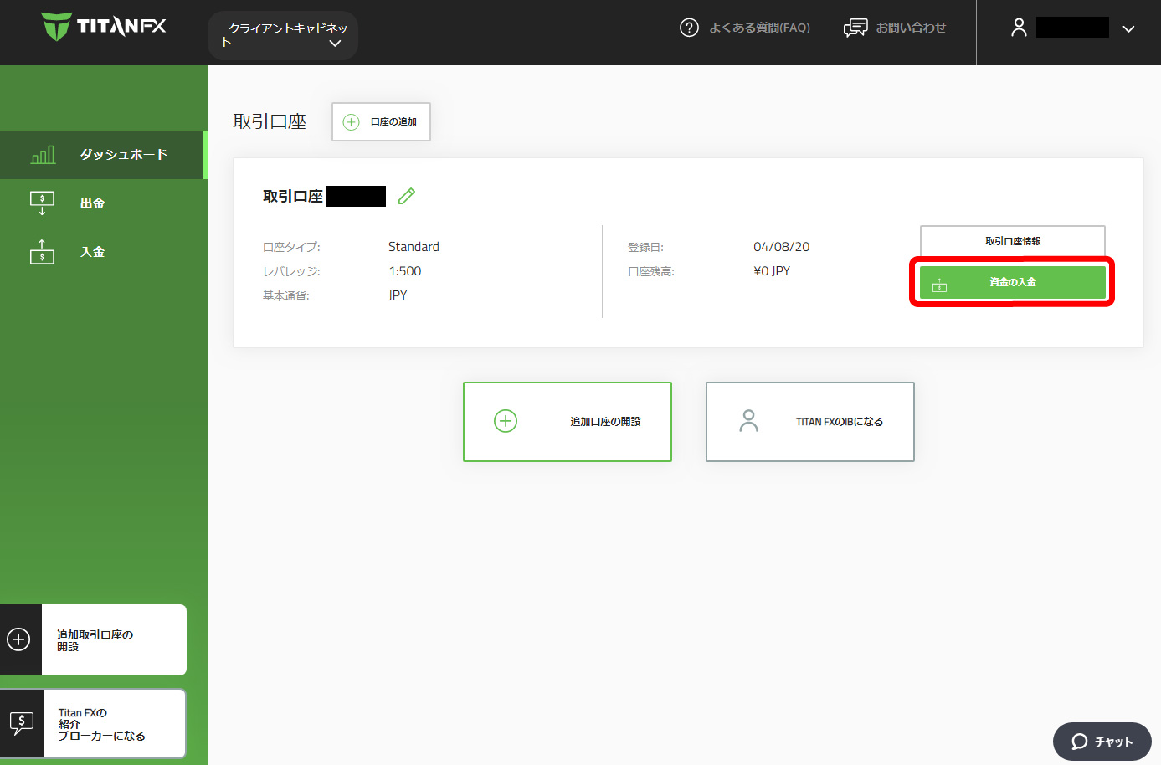
Task: Click the user profile icon
Action: tap(1019, 28)
